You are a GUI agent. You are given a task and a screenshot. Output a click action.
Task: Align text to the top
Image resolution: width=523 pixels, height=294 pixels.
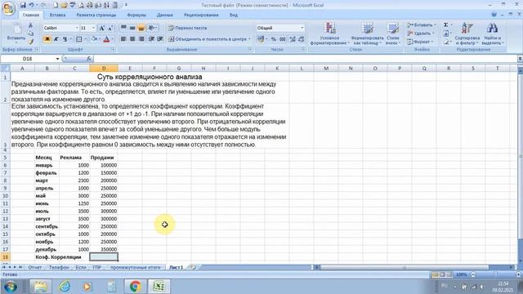pyautogui.click(x=123, y=28)
